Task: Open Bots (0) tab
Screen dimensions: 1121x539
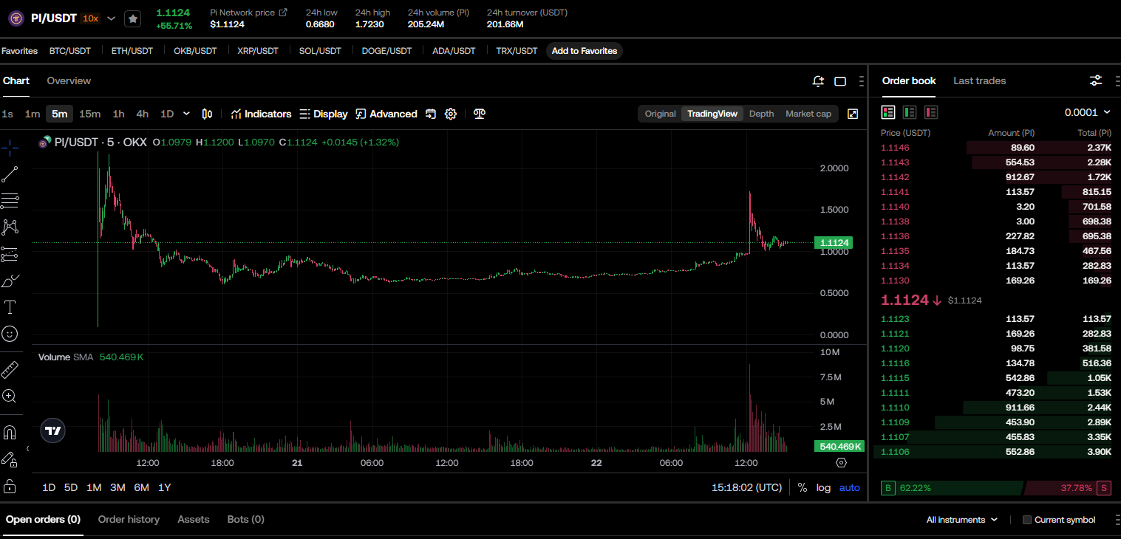Action: 246,519
